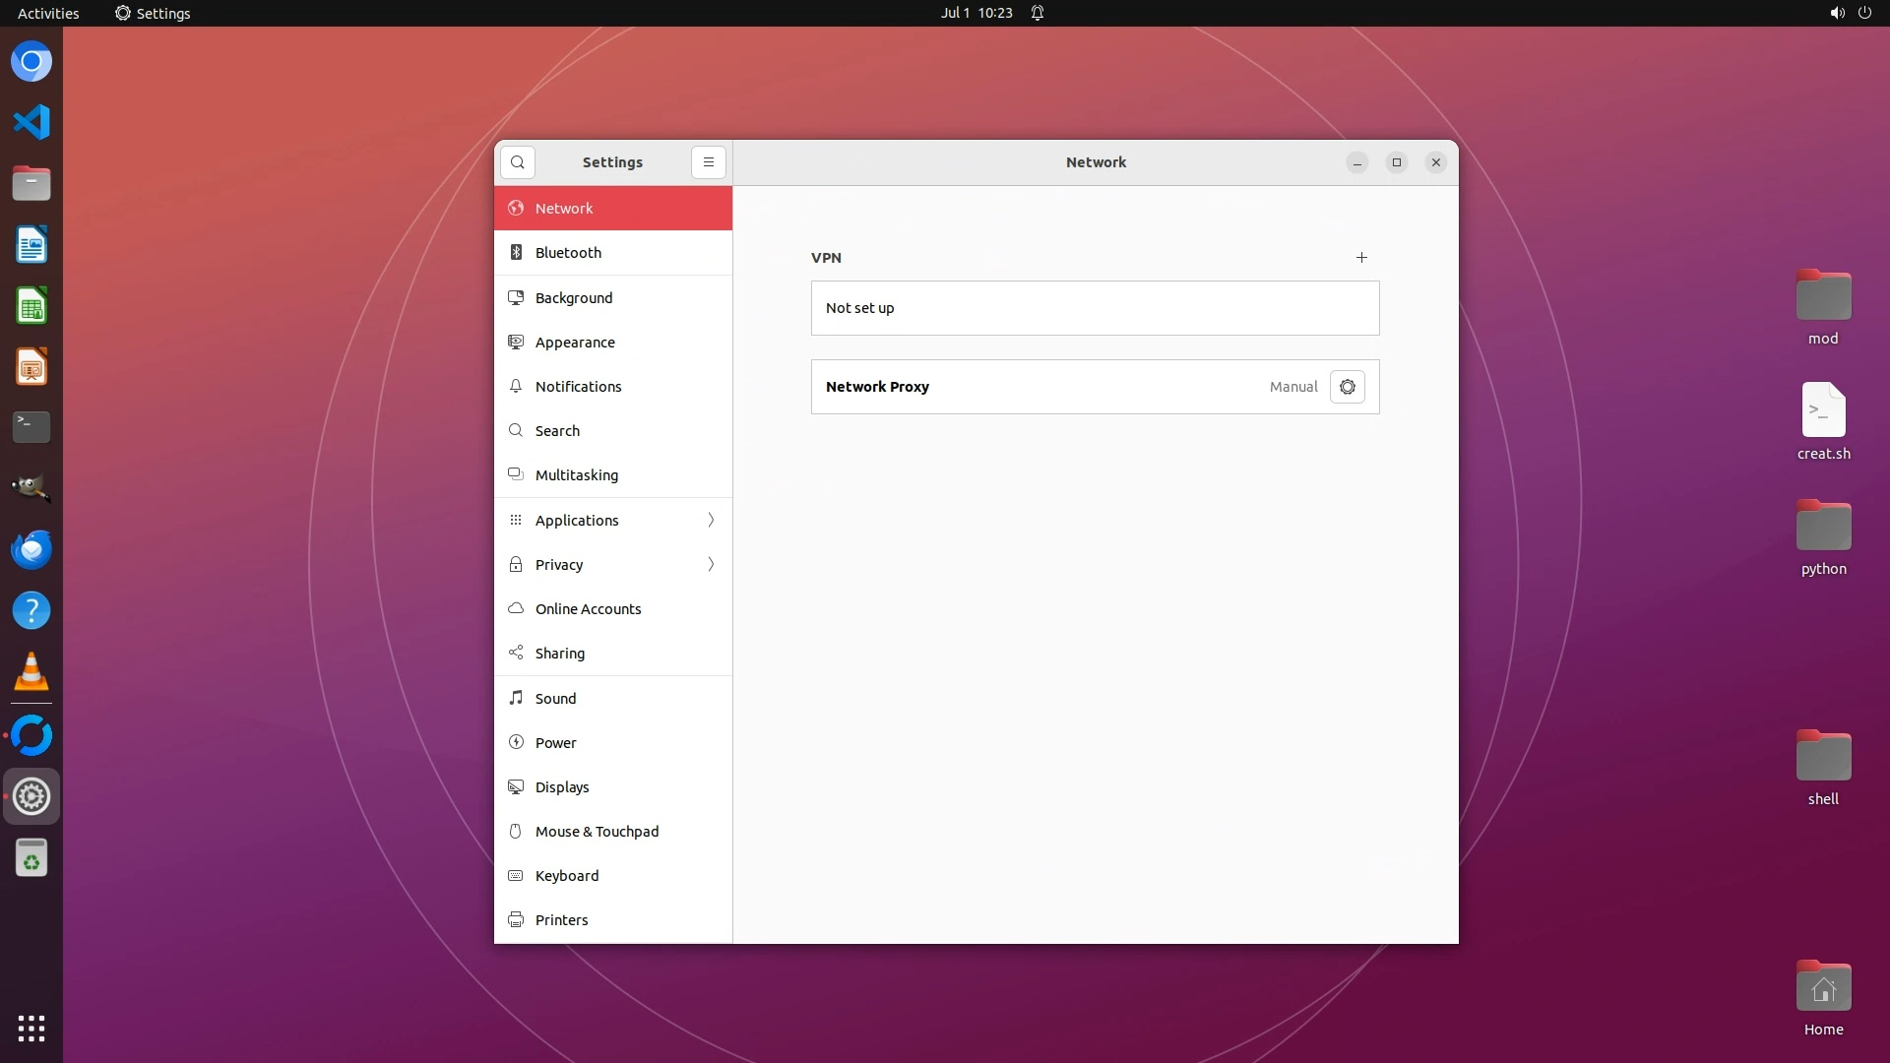The image size is (1890, 1063).
Task: Open the Settings hamburger menu
Action: pyautogui.click(x=709, y=162)
